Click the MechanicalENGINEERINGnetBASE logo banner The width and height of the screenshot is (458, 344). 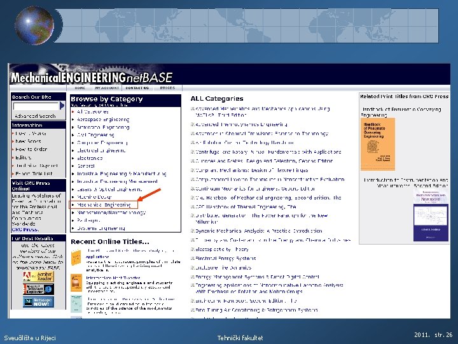point(92,77)
